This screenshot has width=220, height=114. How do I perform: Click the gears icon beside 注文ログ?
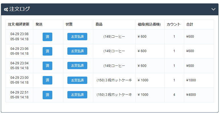click(6, 9)
